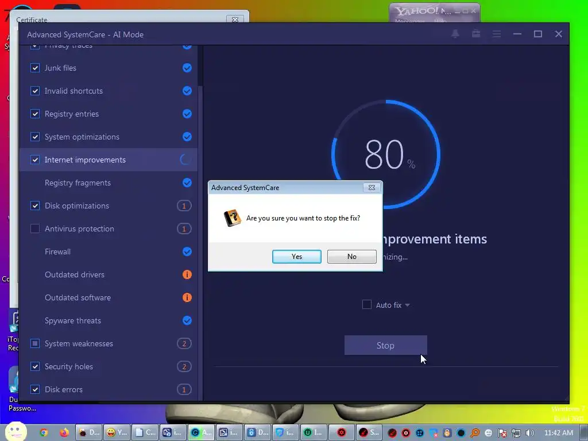Open the toolbox briefcase icon
The width and height of the screenshot is (588, 441).
click(x=476, y=34)
